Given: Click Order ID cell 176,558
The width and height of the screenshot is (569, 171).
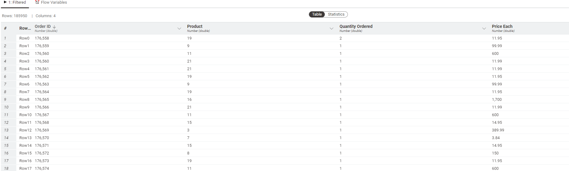Looking at the screenshot, I should pyautogui.click(x=42, y=38).
